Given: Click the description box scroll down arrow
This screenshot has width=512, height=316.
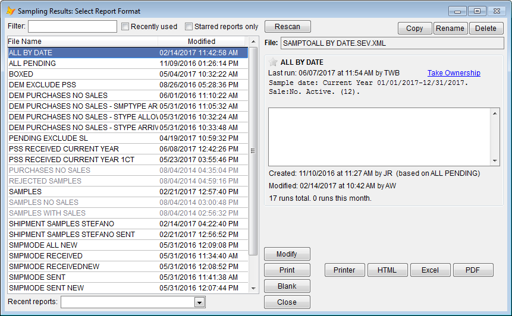Looking at the screenshot, I should (x=495, y=161).
